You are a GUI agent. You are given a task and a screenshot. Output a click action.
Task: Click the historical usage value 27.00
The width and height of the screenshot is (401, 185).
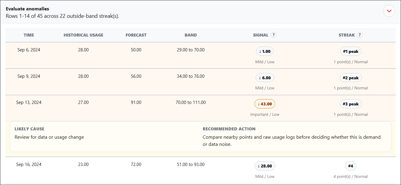tap(83, 102)
